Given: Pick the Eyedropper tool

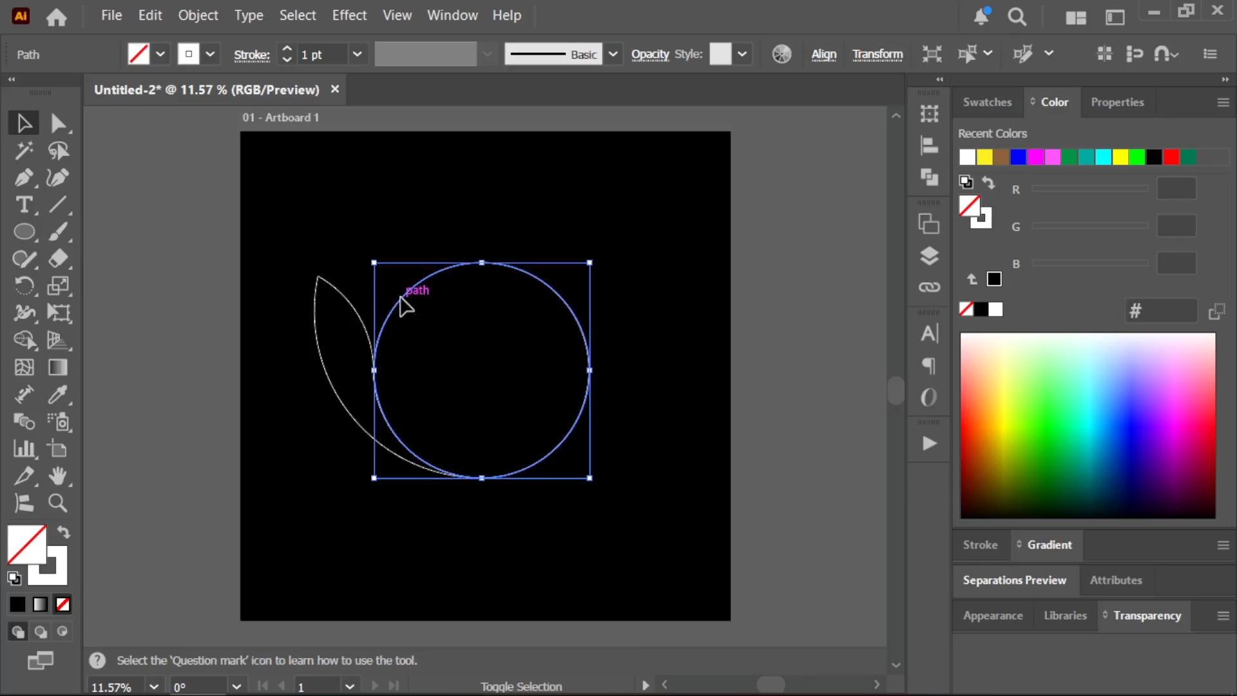Looking at the screenshot, I should click(58, 394).
